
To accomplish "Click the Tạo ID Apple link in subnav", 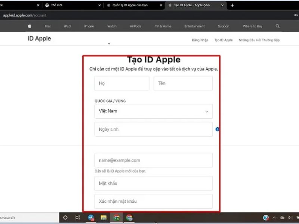I will [x=224, y=40].
